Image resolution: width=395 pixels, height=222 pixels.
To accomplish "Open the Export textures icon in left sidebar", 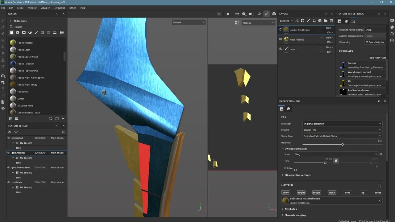I will (3, 76).
